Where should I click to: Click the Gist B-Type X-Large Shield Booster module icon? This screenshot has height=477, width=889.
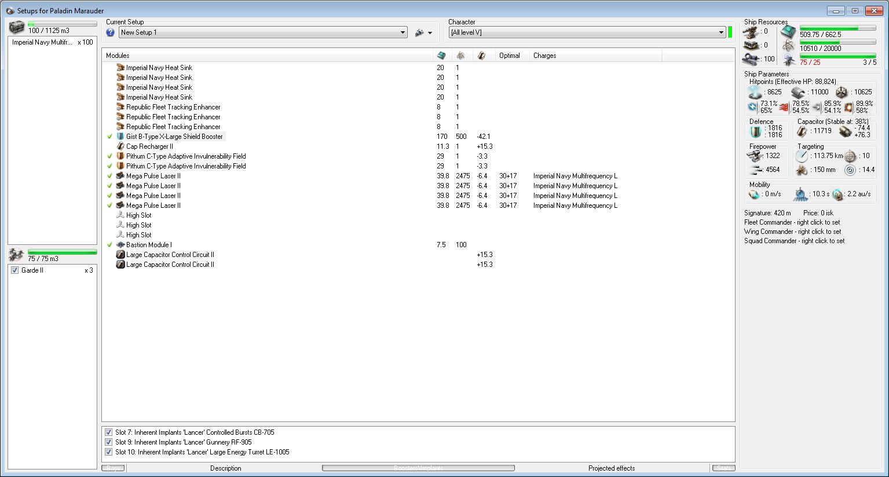(x=120, y=137)
